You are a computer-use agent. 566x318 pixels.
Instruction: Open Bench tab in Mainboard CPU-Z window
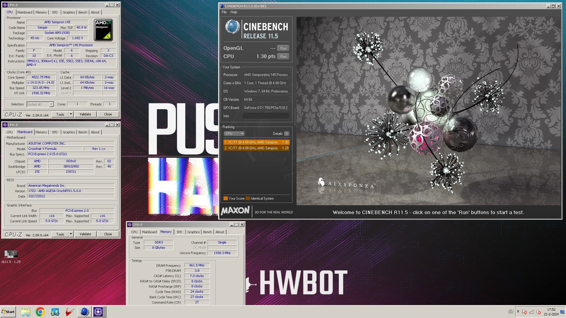83,132
